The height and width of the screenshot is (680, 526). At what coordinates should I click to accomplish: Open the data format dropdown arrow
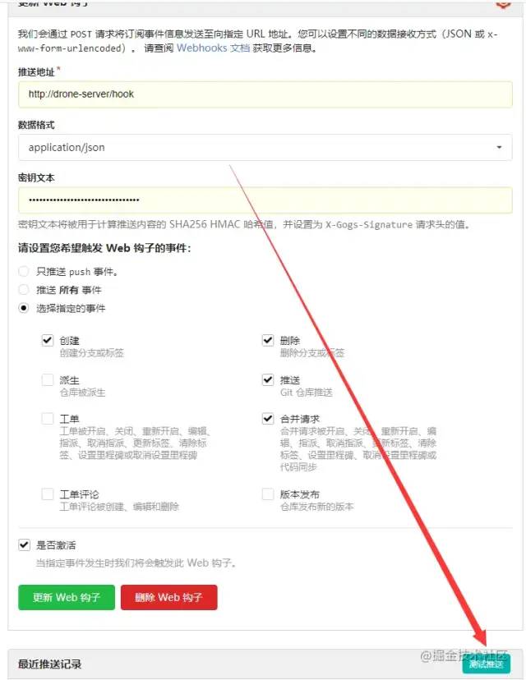point(499,148)
